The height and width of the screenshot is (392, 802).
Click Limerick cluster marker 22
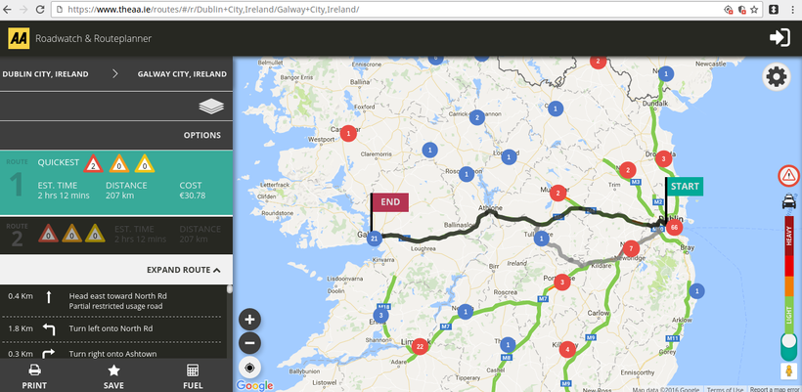[x=420, y=346]
